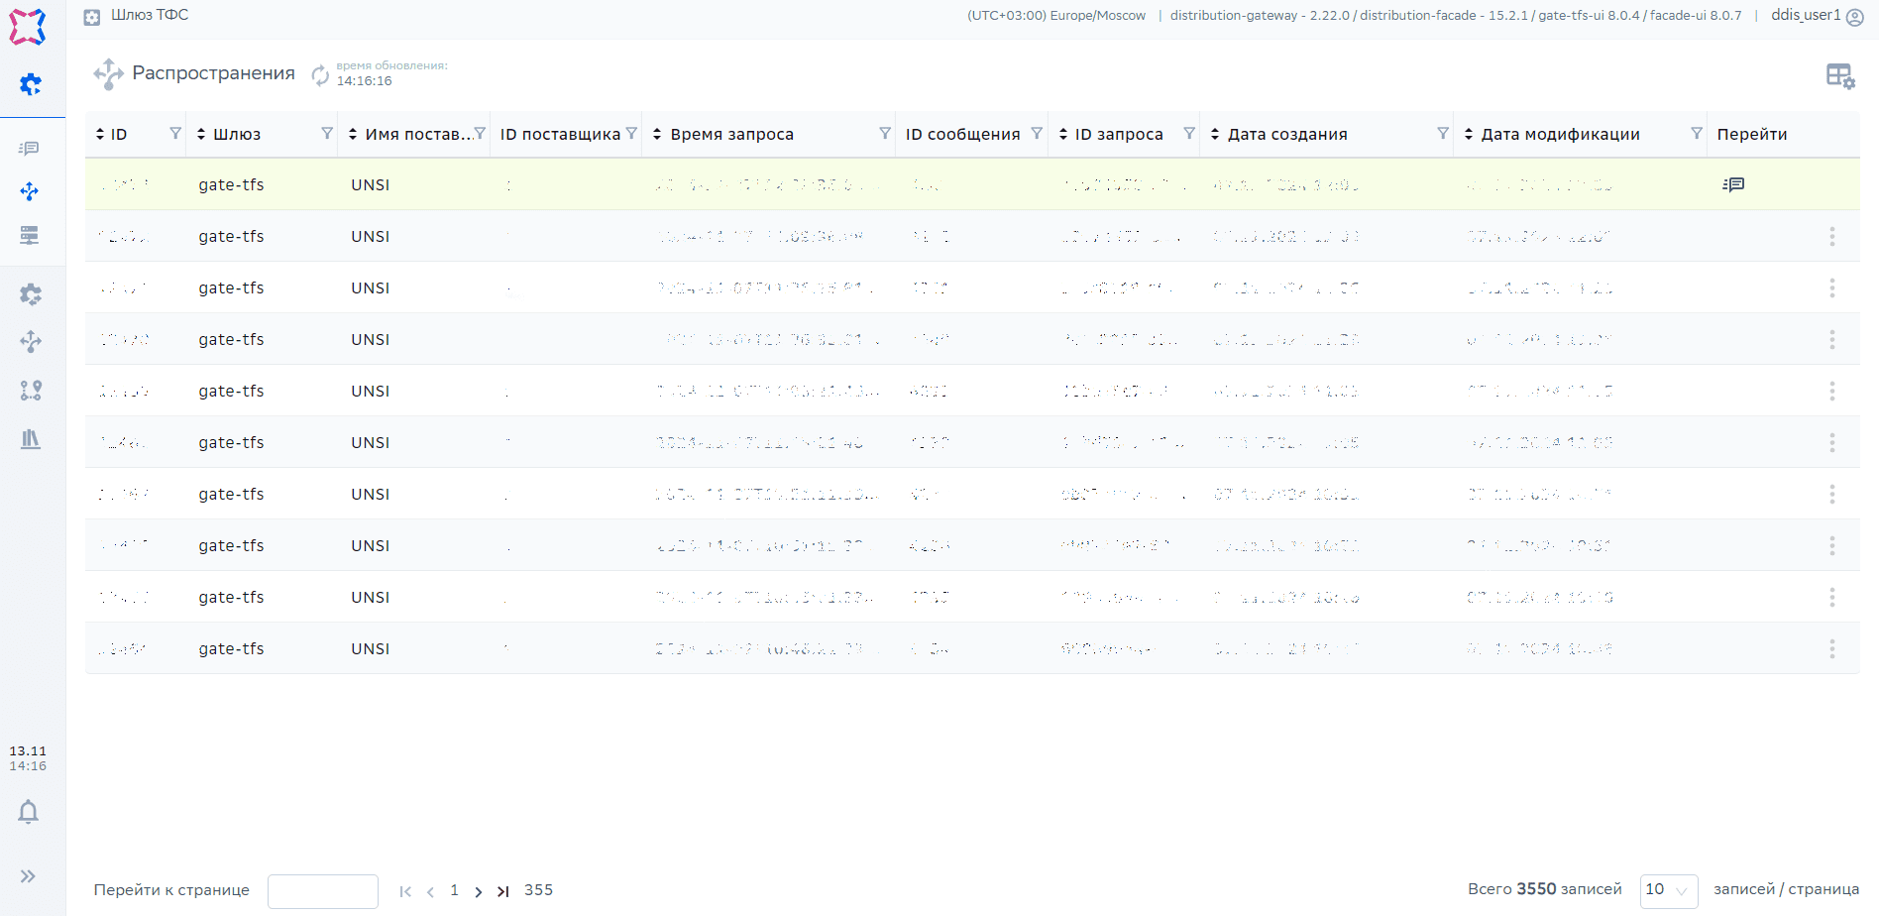
Task: Open user profile icon for ddis_user1
Action: [x=1855, y=17]
